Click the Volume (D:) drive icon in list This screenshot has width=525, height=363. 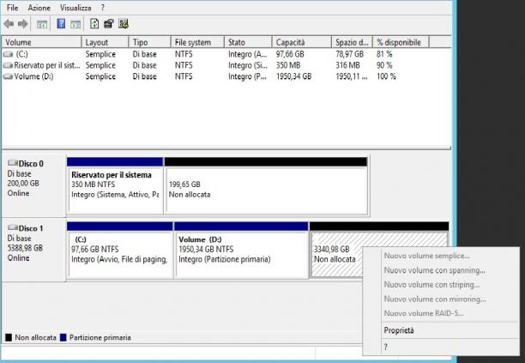tap(8, 76)
